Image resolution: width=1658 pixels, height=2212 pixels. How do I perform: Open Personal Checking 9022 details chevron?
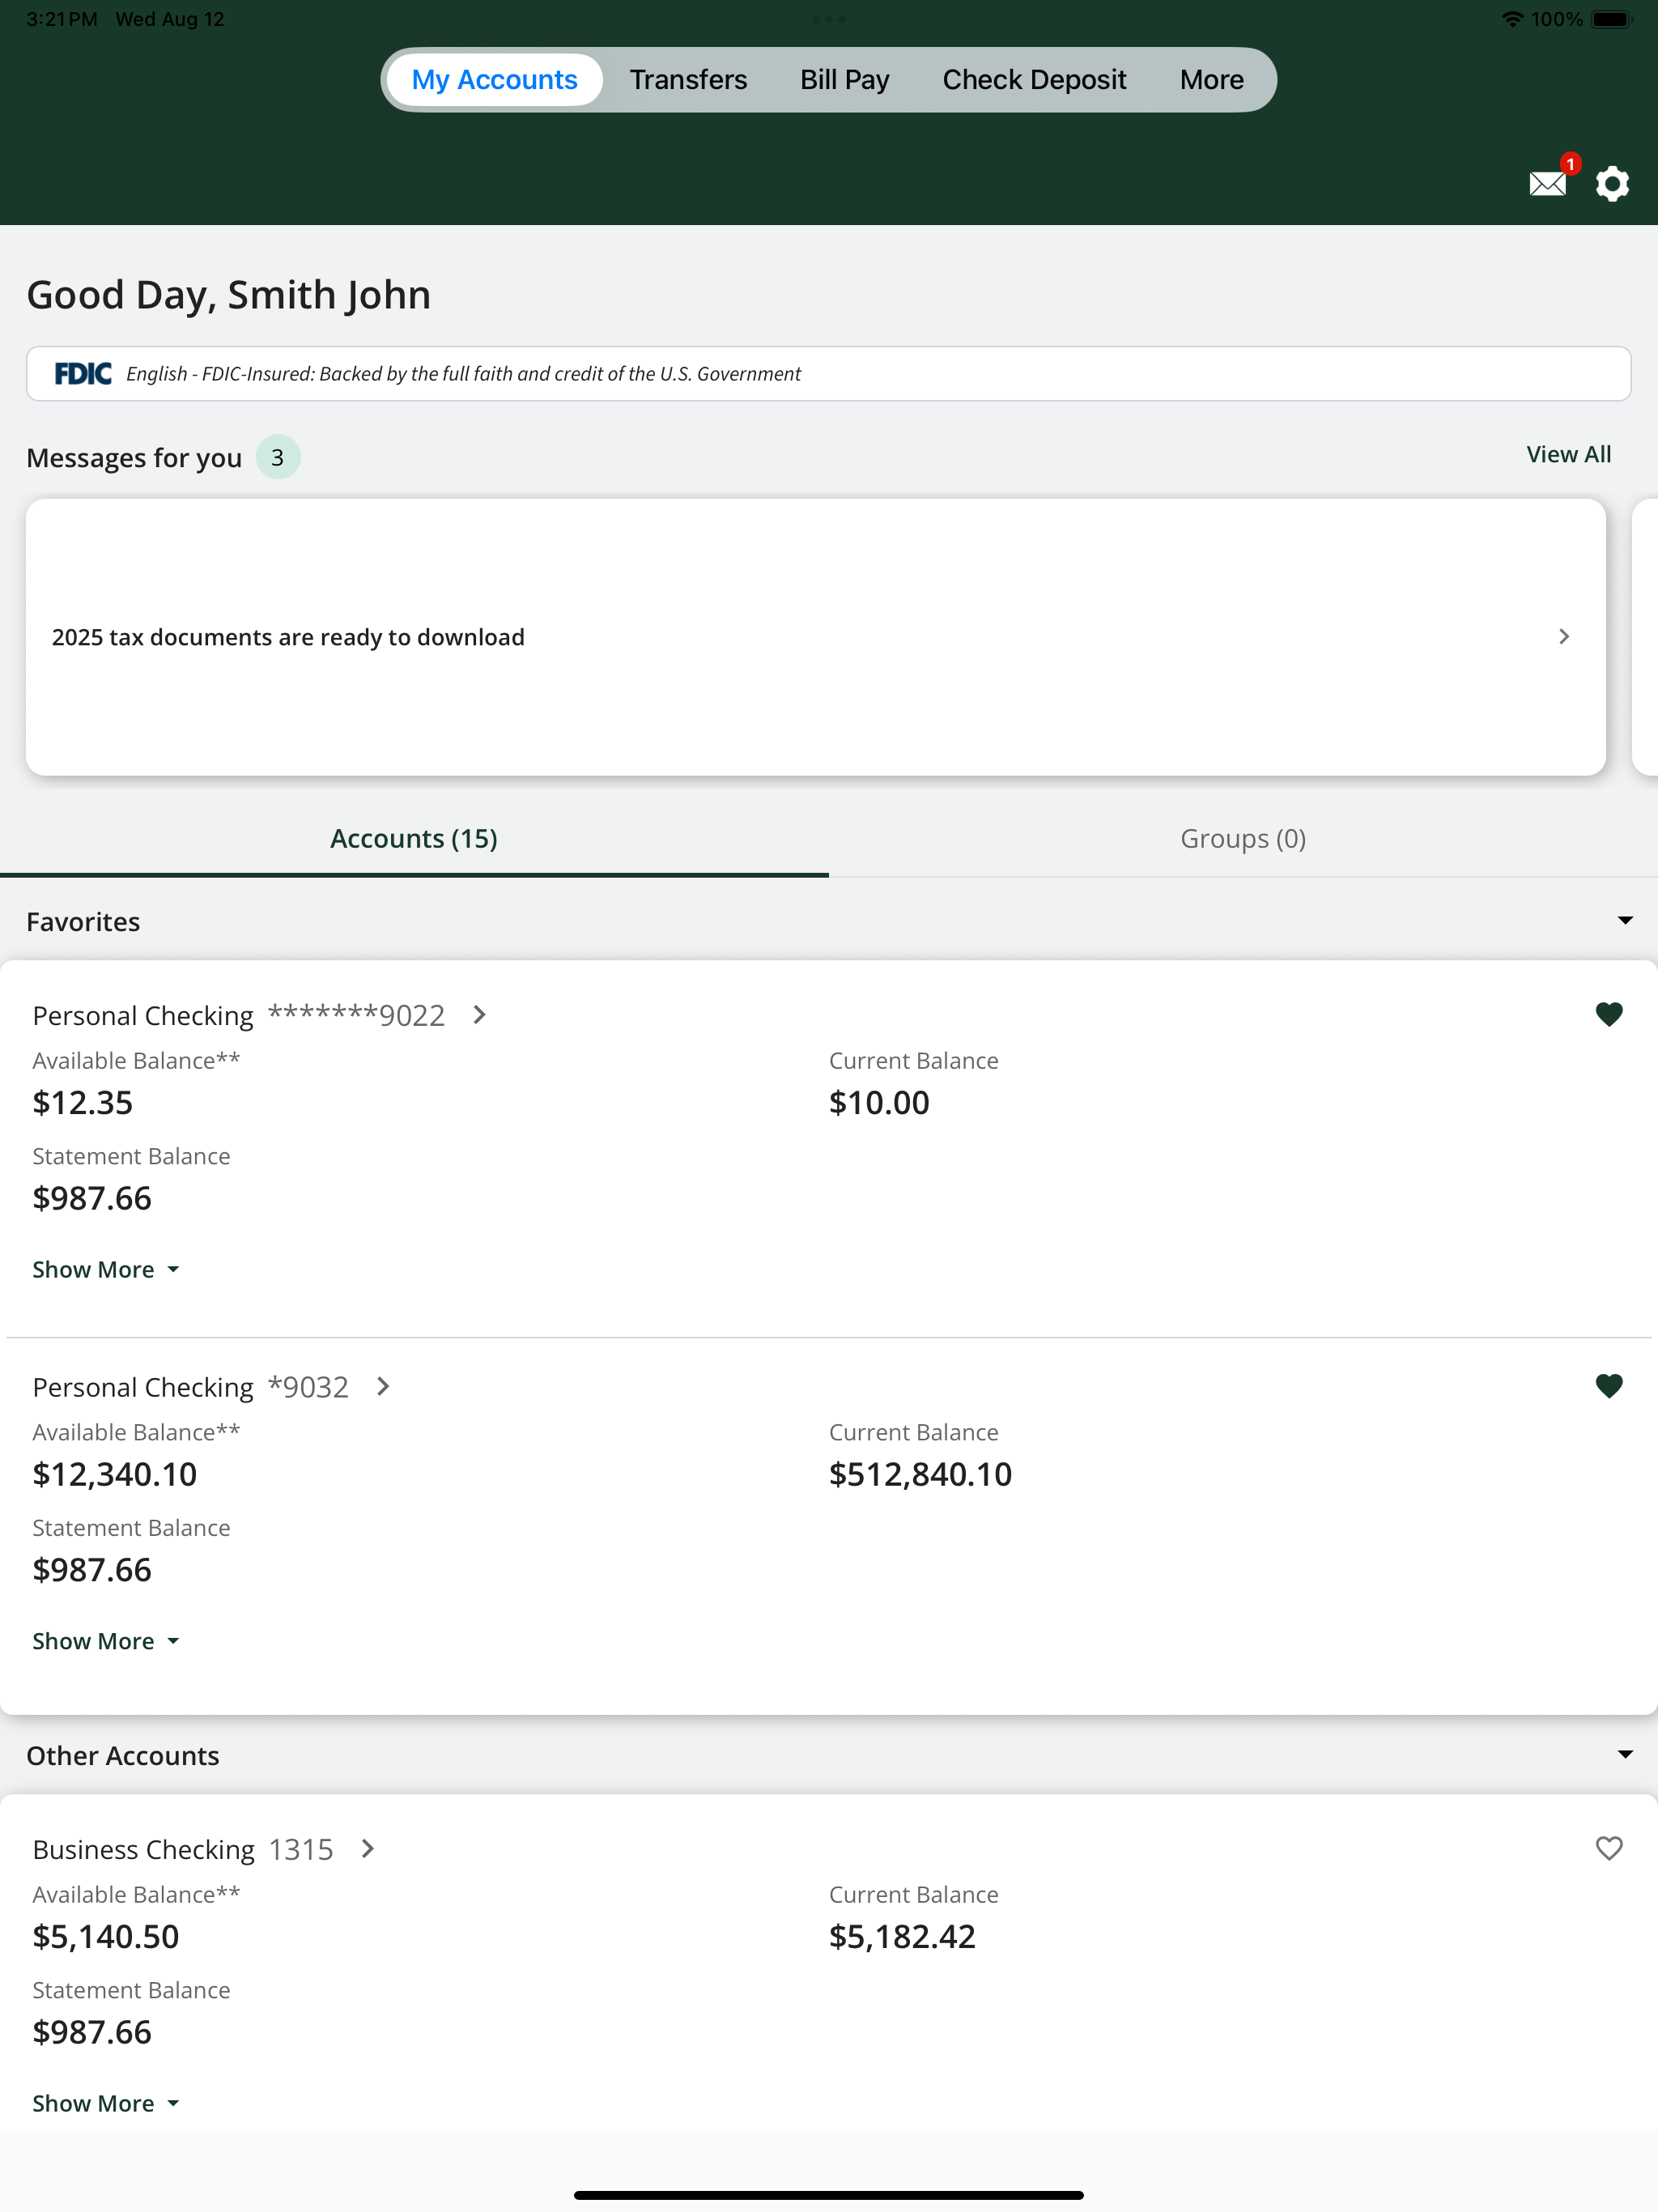pos(480,1015)
